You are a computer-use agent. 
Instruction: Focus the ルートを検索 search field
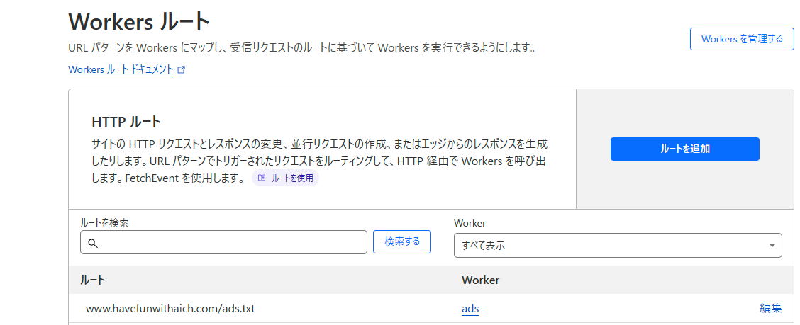coord(223,242)
